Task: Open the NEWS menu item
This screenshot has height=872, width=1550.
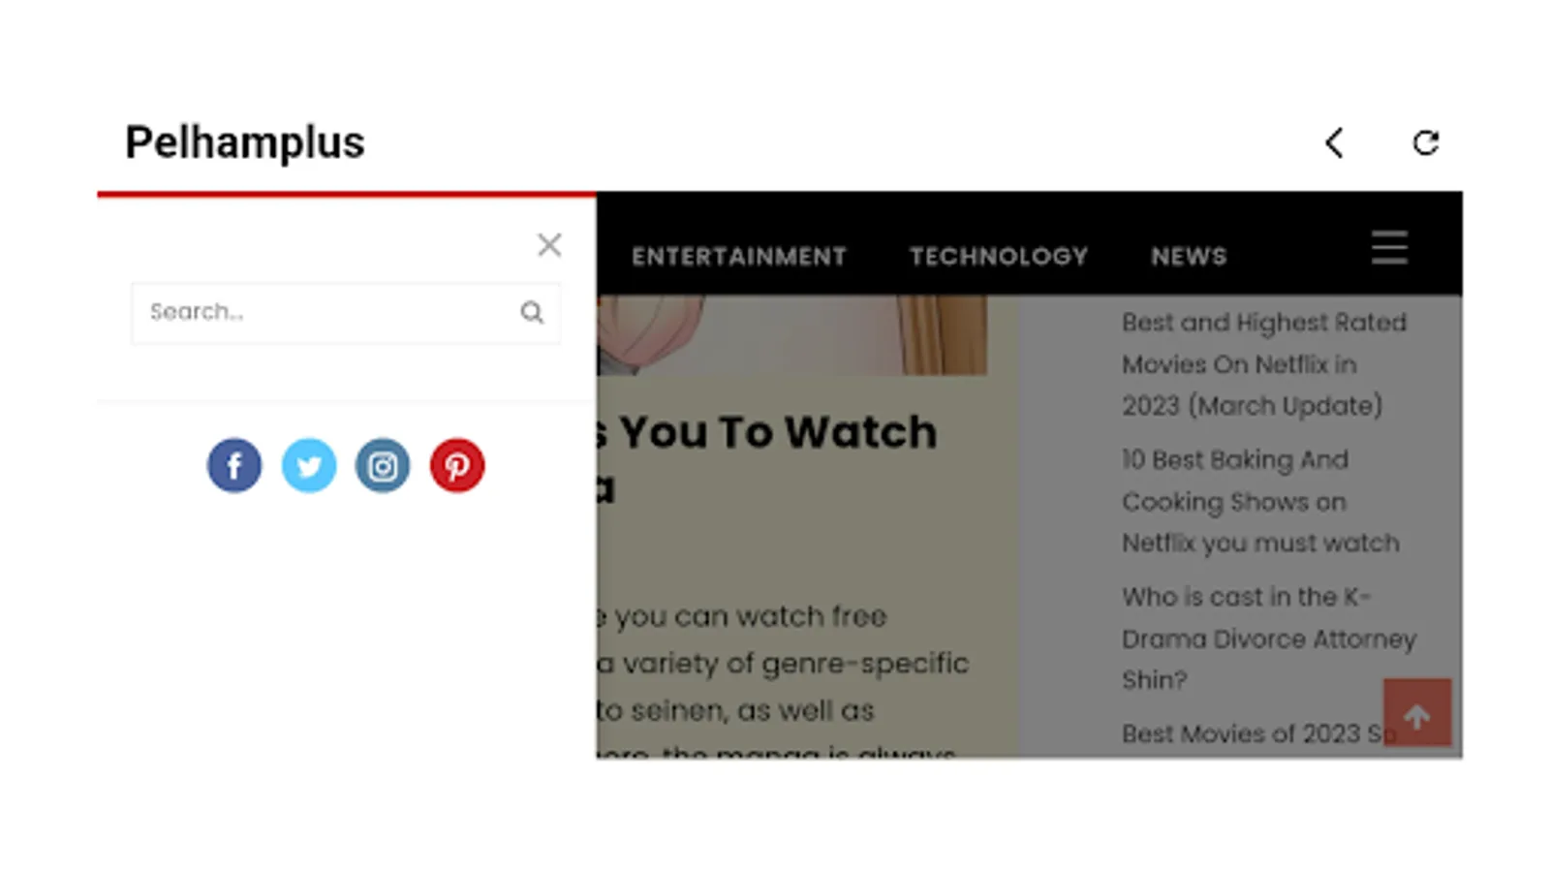Action: click(x=1189, y=257)
